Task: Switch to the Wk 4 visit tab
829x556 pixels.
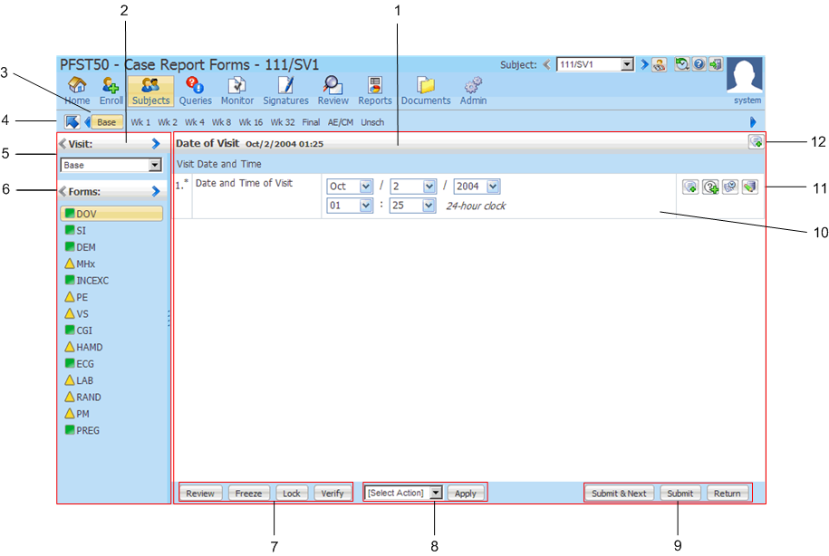Action: click(193, 121)
